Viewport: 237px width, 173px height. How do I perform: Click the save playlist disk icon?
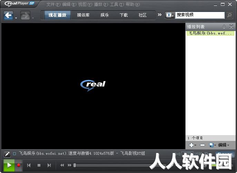(211, 145)
